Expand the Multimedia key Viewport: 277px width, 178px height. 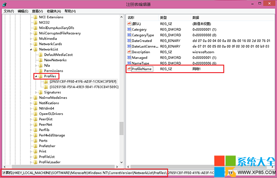tap(31, 39)
